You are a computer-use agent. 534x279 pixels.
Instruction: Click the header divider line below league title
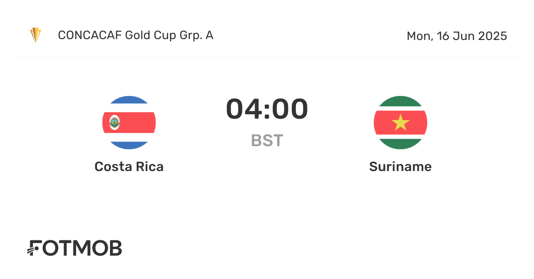(x=267, y=58)
